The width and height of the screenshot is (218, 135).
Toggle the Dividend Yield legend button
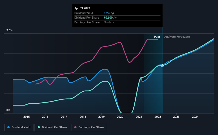click(19, 128)
